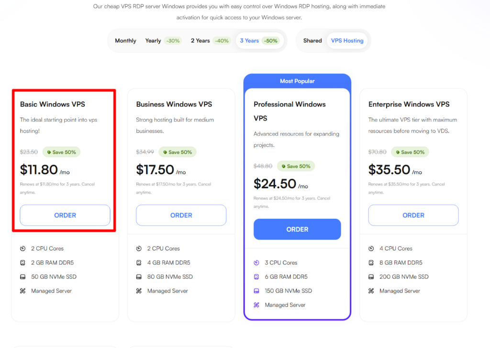Click CPU cores icon in Basic plan
The image size is (490, 348).
click(x=22, y=249)
